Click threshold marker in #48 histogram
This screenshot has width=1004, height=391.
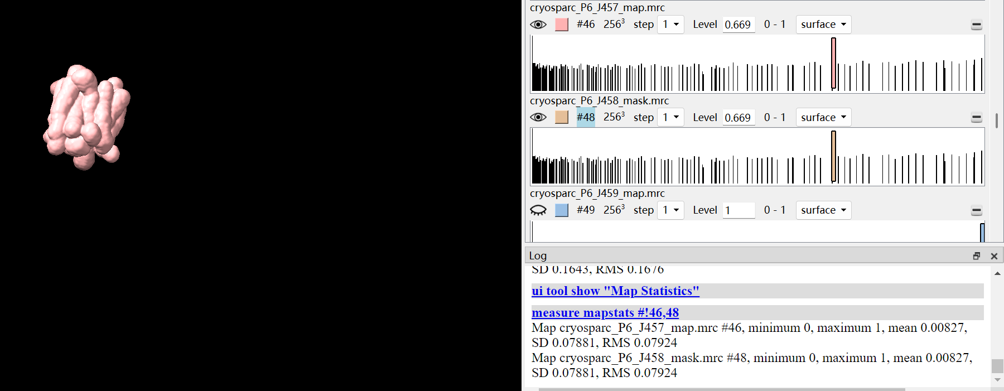pyautogui.click(x=833, y=156)
